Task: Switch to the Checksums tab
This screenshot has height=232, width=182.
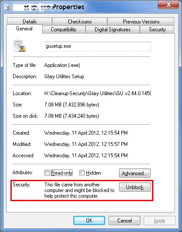Action: (80, 22)
